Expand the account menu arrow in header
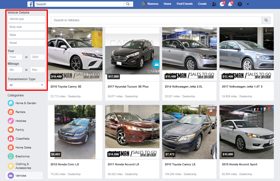 (248, 4)
